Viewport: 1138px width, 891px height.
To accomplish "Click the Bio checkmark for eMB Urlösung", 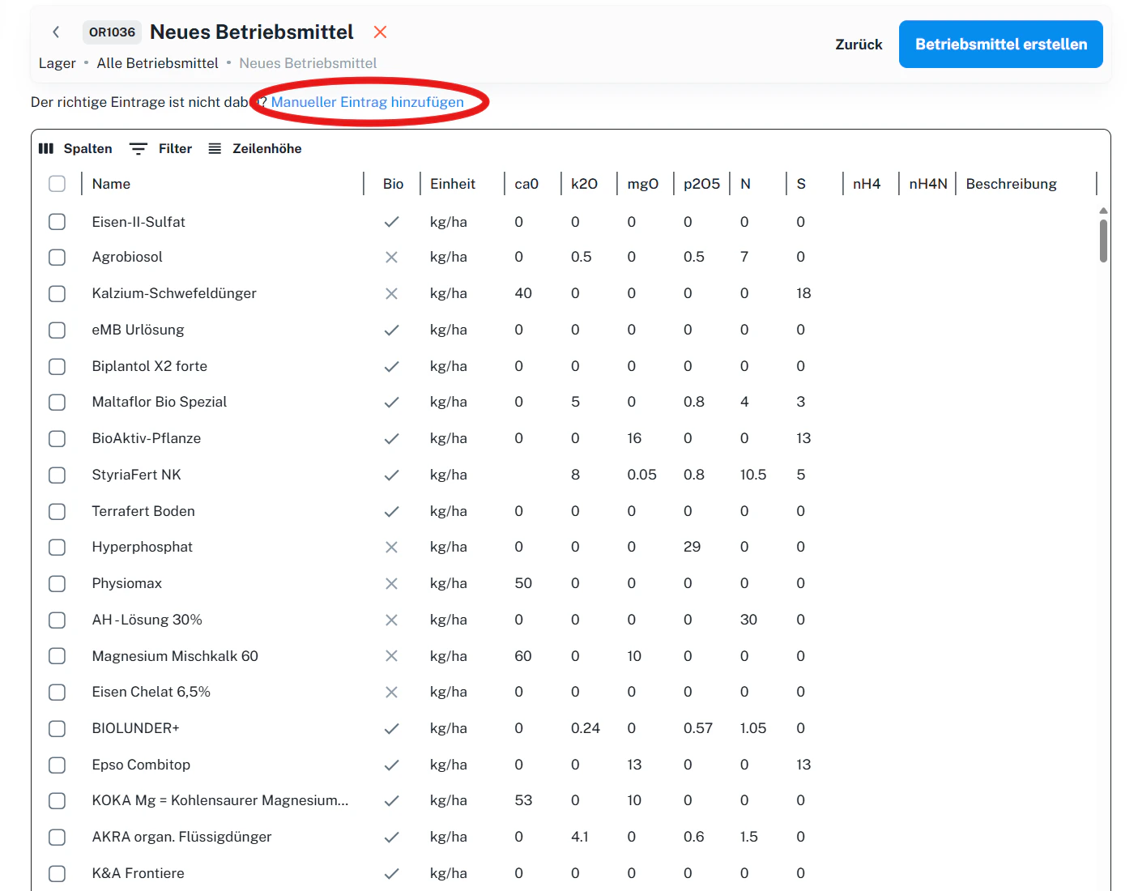I will [x=391, y=330].
